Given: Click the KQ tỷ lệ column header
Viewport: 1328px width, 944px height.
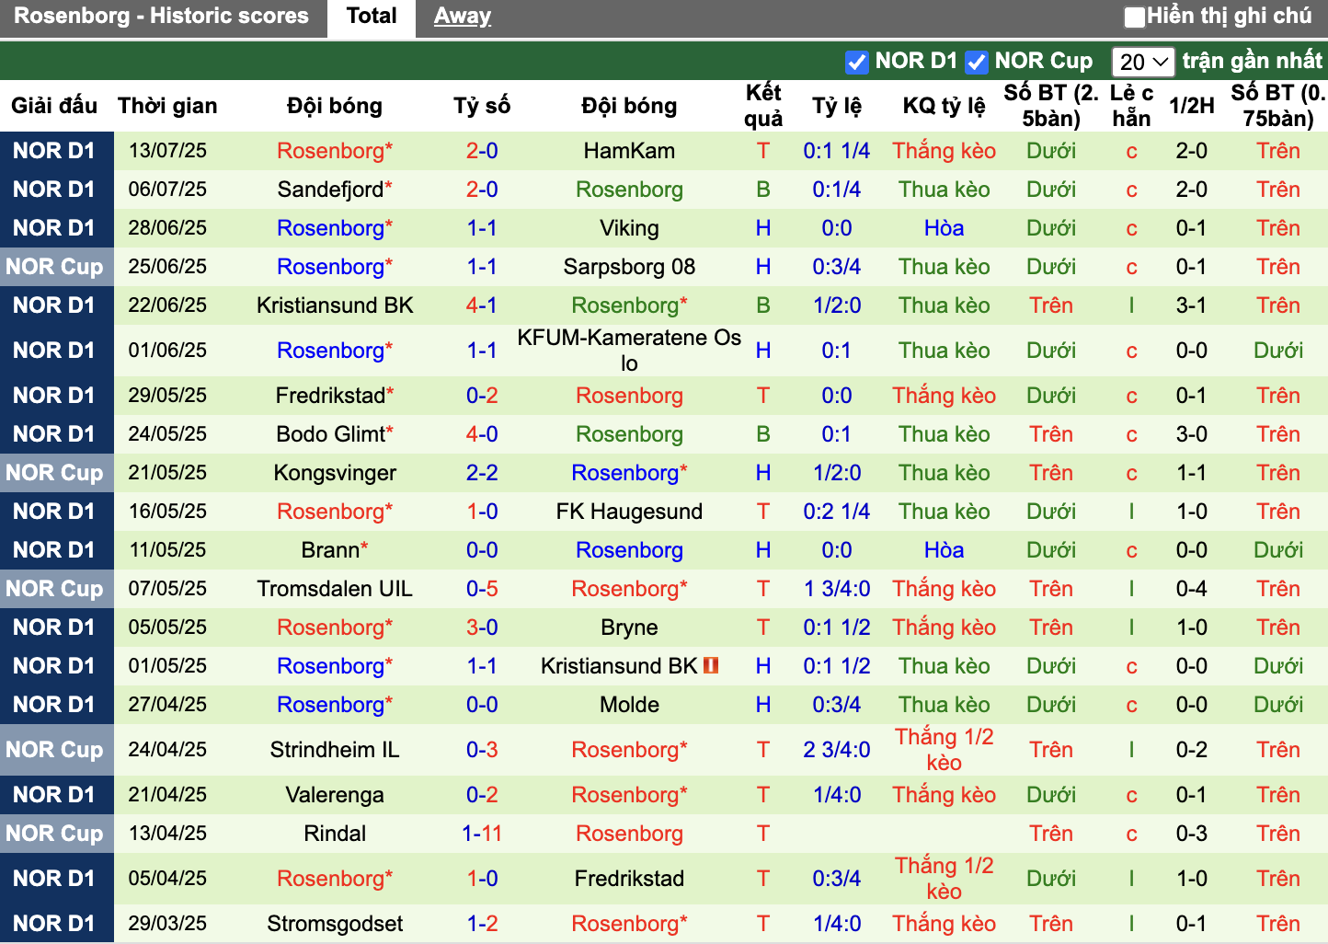Looking at the screenshot, I should coord(944,106).
